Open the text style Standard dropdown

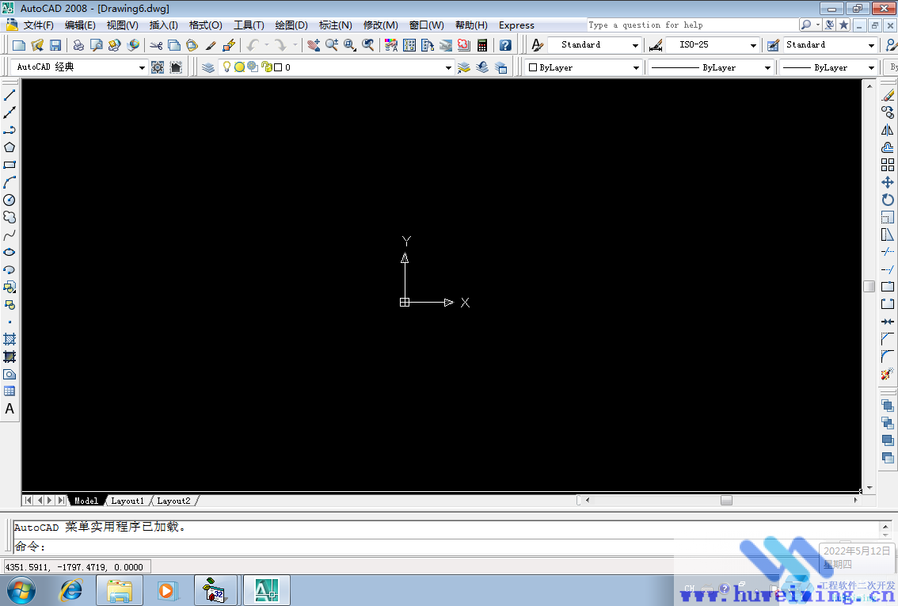coord(635,45)
